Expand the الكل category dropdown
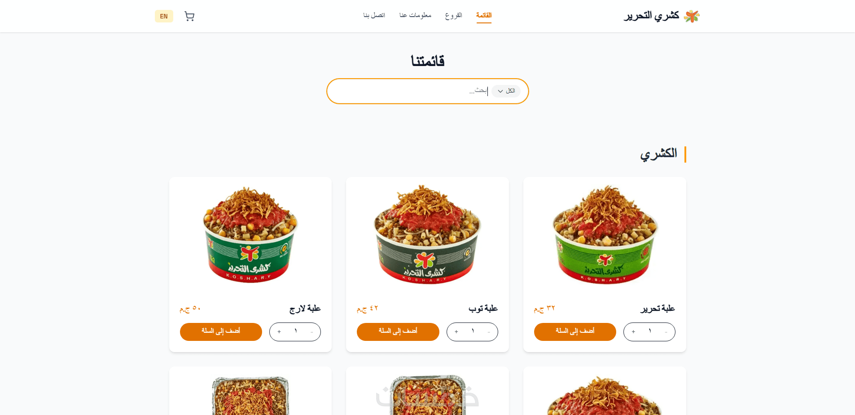Viewport: 855px width, 415px height. (506, 91)
